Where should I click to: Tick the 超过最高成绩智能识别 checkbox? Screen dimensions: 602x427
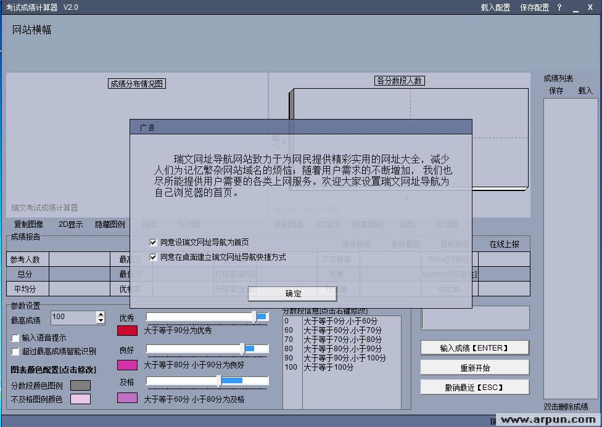[16, 352]
